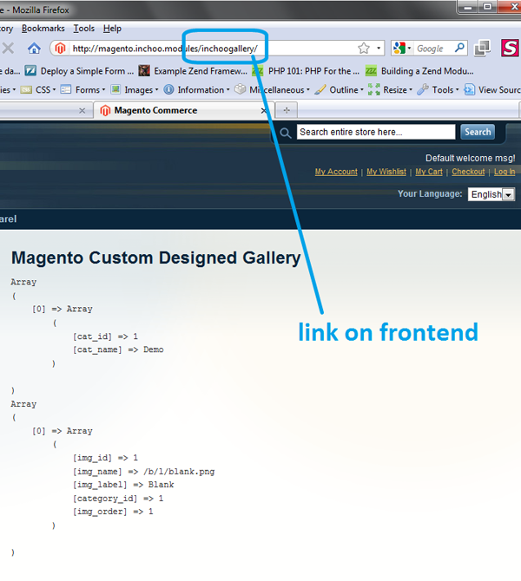
Task: Open Miscellaneous dropdown in developer toolbar
Action: [273, 89]
